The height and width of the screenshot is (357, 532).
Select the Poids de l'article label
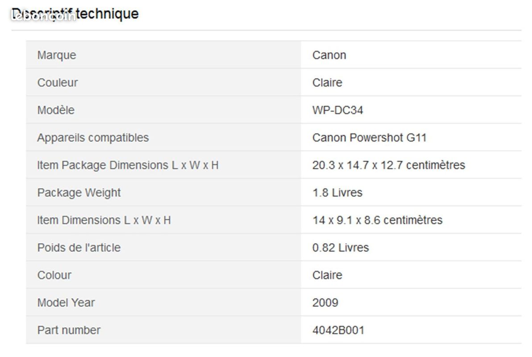coord(79,247)
